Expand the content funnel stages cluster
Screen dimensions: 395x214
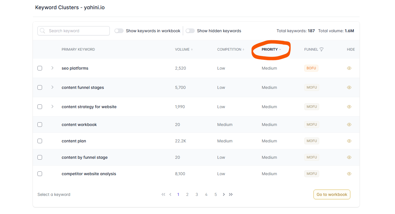(x=52, y=87)
